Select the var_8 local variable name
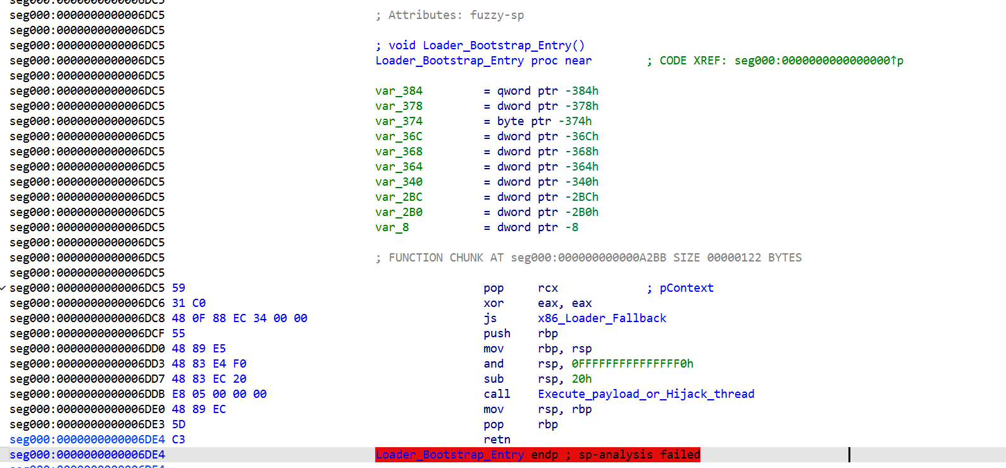This screenshot has width=1006, height=468. 392,227
